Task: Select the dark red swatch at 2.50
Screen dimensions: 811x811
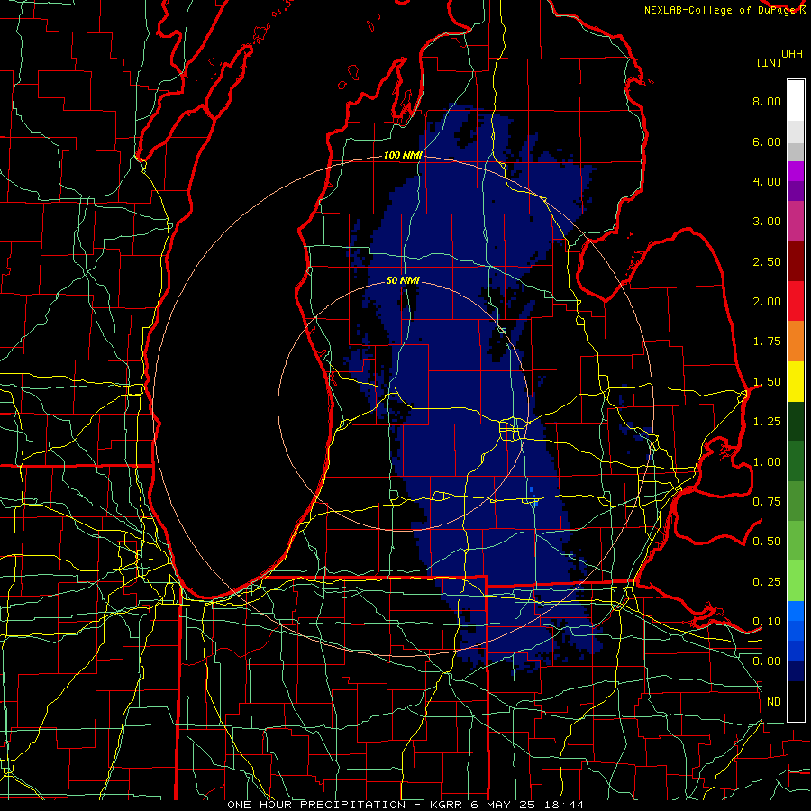Action: coord(796,261)
